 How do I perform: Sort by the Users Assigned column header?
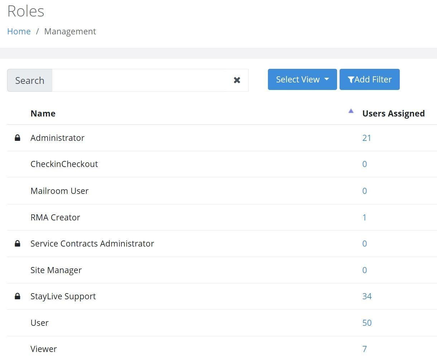tap(394, 113)
